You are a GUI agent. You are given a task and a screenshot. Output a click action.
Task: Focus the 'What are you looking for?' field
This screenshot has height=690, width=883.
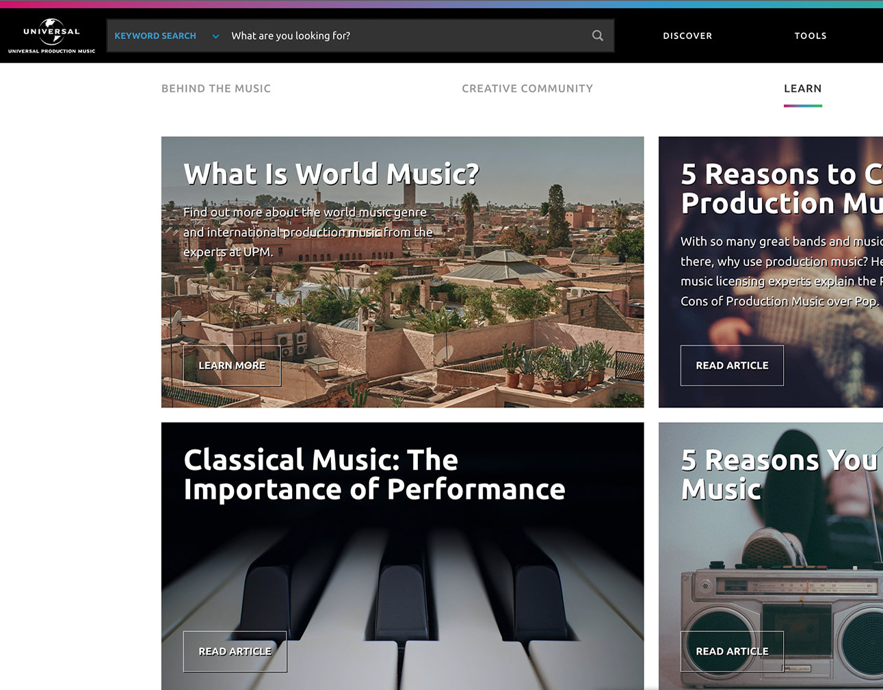tap(407, 36)
